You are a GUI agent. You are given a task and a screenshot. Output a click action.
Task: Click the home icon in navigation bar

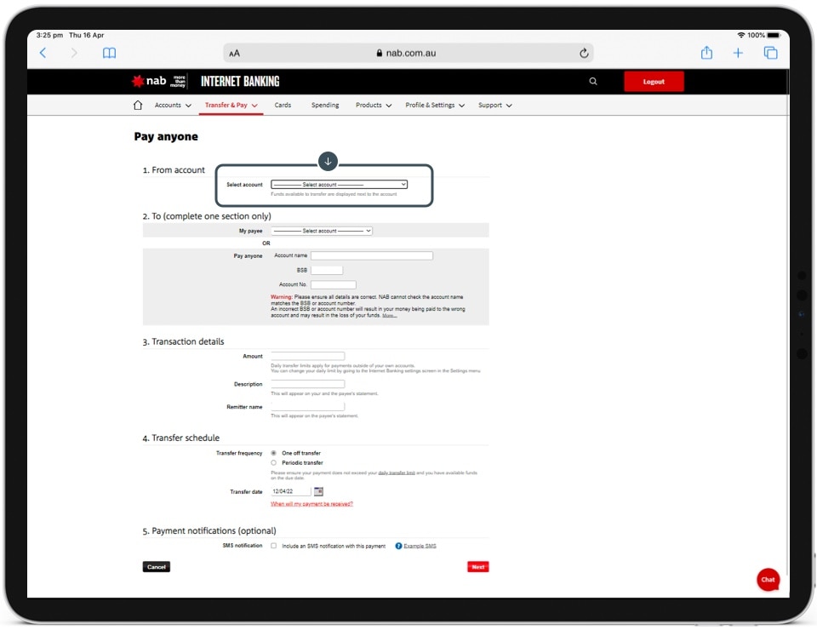pyautogui.click(x=138, y=106)
